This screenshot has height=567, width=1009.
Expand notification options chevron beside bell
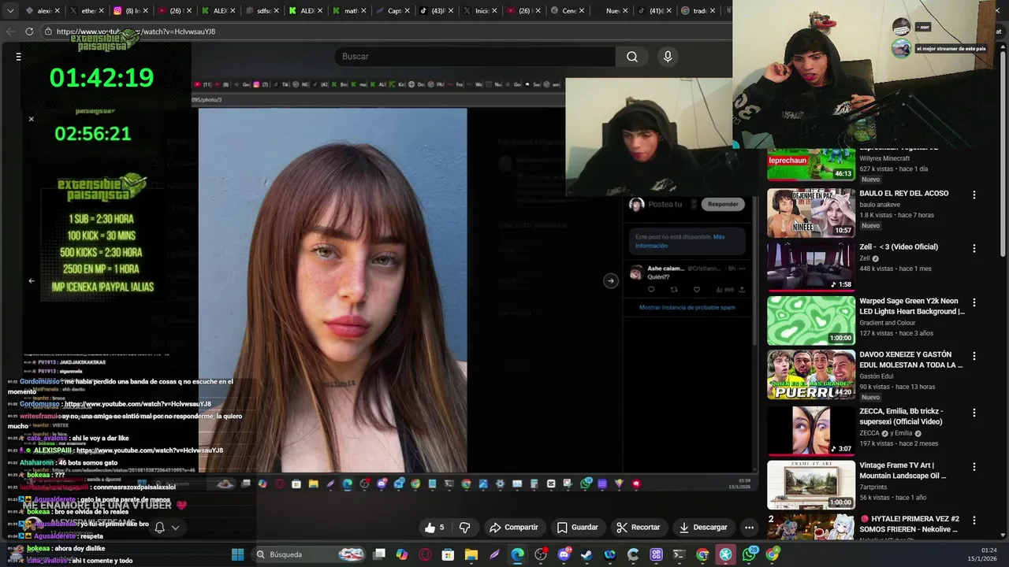pos(175,528)
